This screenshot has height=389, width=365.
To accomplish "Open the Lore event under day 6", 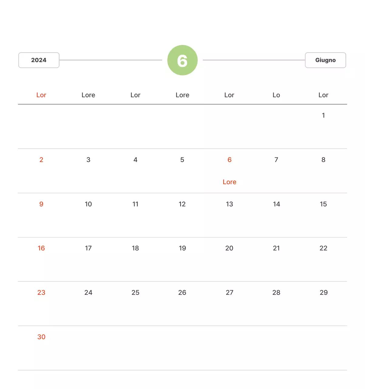I will (x=229, y=182).
